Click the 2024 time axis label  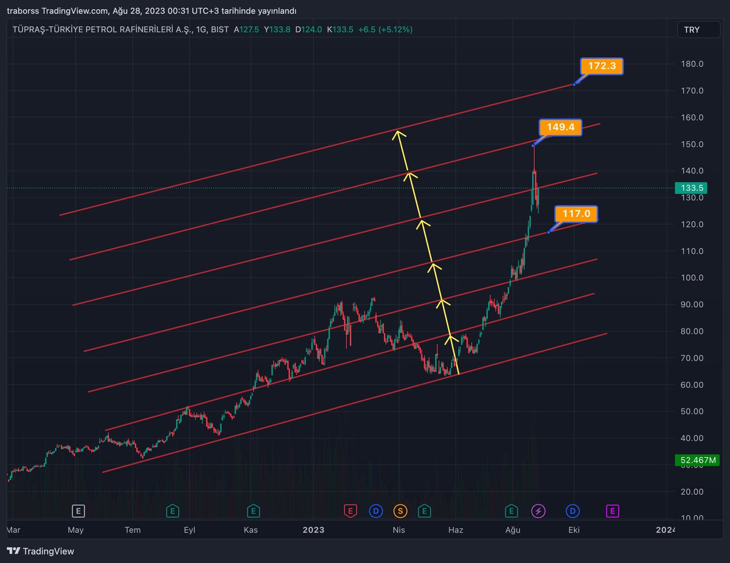665,530
